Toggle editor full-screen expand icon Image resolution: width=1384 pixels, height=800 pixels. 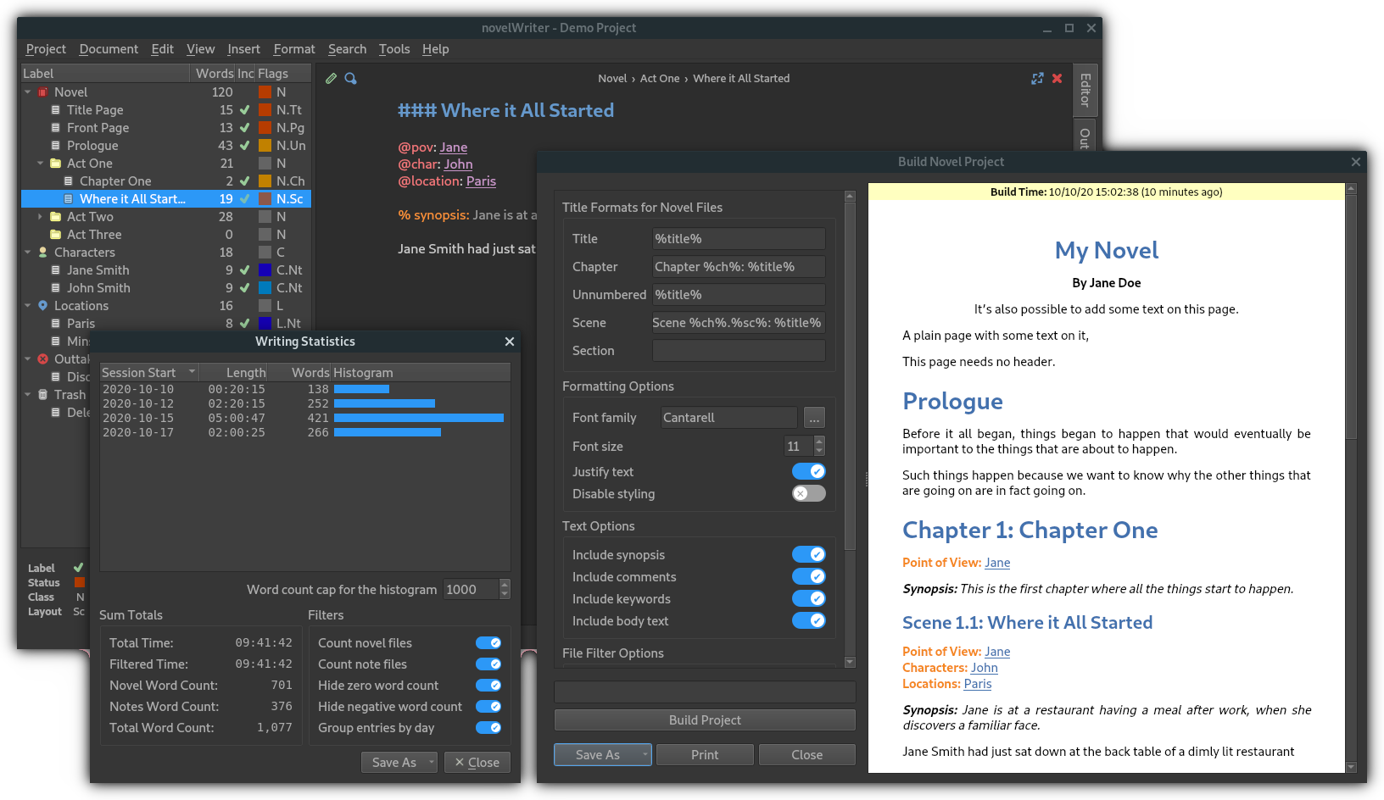(1037, 78)
